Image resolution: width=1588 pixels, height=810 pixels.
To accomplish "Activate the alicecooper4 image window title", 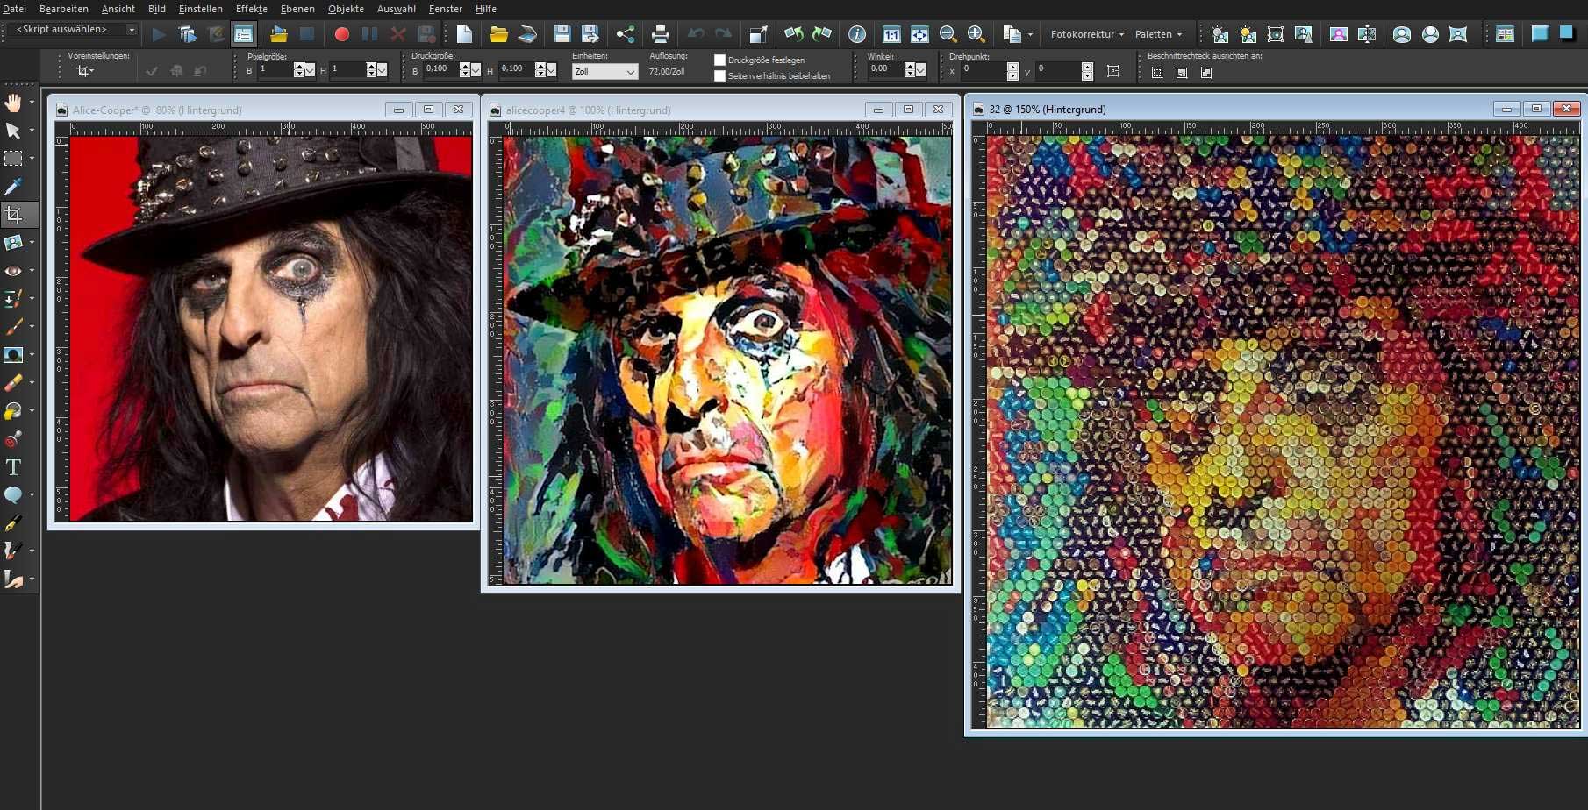I will coord(588,110).
